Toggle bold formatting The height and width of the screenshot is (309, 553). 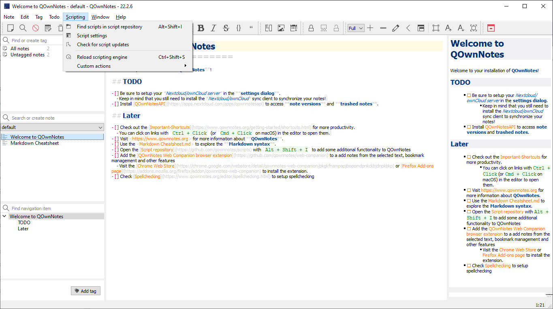point(201,28)
